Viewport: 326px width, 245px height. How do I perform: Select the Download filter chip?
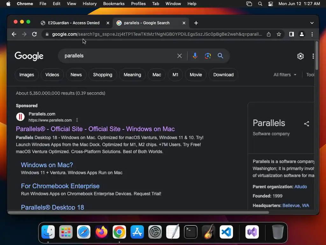pyautogui.click(x=223, y=75)
